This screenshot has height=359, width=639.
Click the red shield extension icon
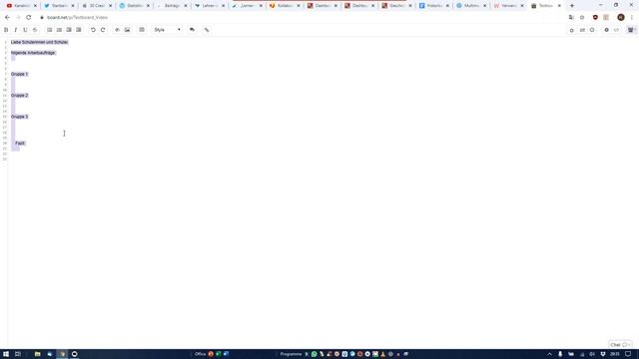(x=595, y=18)
